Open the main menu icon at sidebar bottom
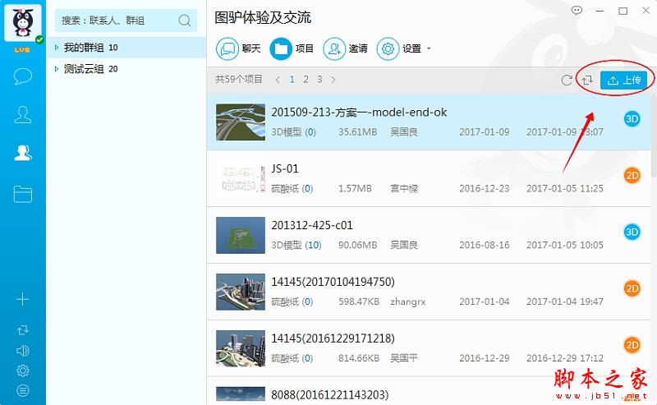This screenshot has width=657, height=405. click(x=23, y=391)
